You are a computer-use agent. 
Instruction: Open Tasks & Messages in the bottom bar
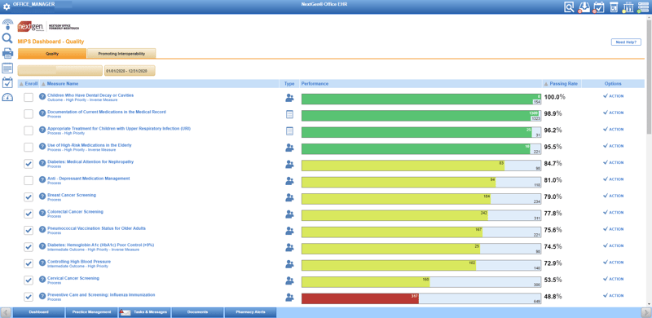[x=145, y=312]
